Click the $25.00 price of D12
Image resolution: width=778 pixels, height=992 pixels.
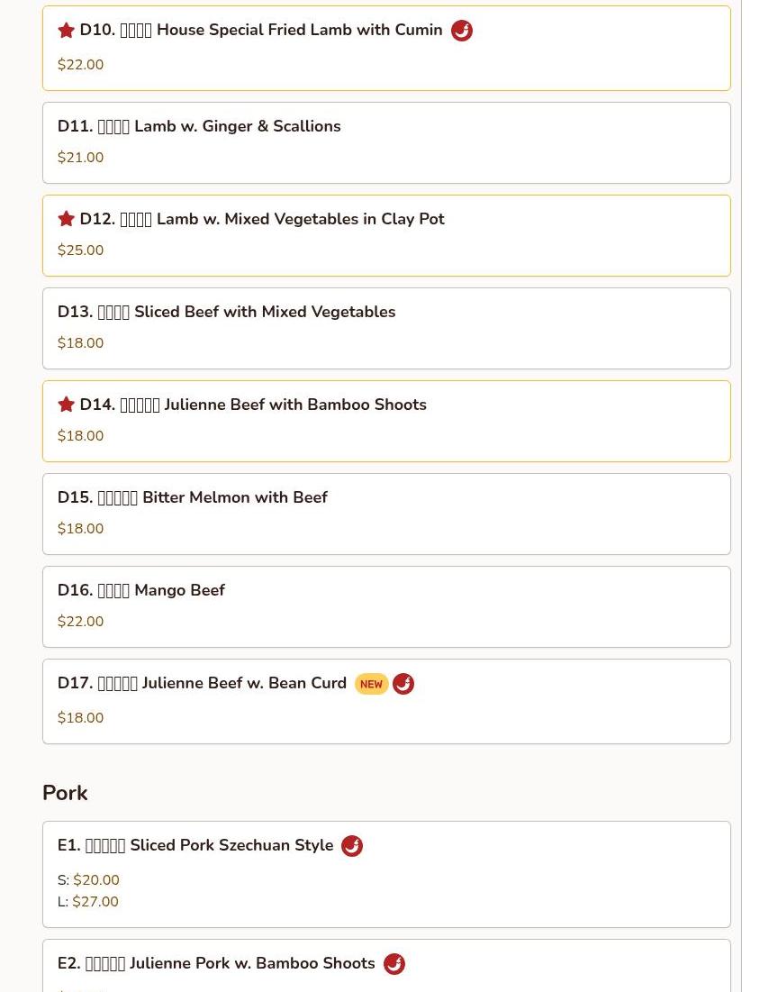[81, 250]
